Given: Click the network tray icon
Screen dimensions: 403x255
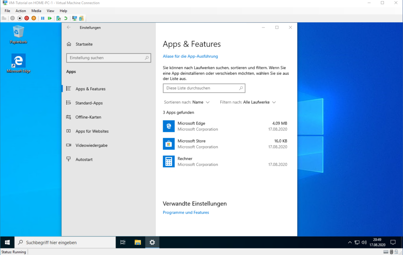Looking at the screenshot, I should click(357, 242).
